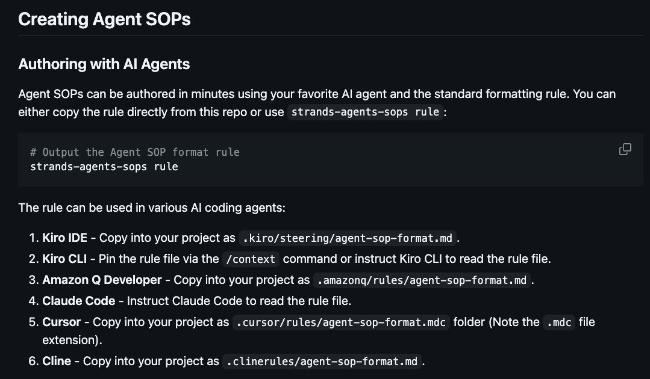Click the bold Cline list item label

(x=57, y=361)
